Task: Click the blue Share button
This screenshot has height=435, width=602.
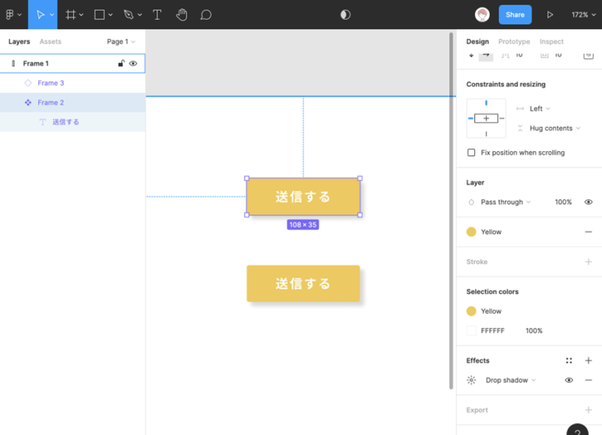Action: [x=515, y=14]
